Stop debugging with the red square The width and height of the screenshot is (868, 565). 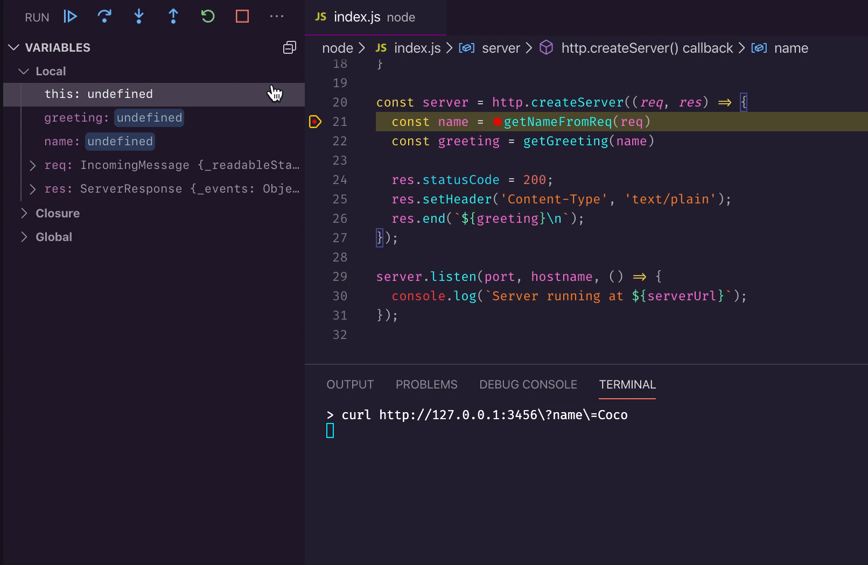pos(242,17)
